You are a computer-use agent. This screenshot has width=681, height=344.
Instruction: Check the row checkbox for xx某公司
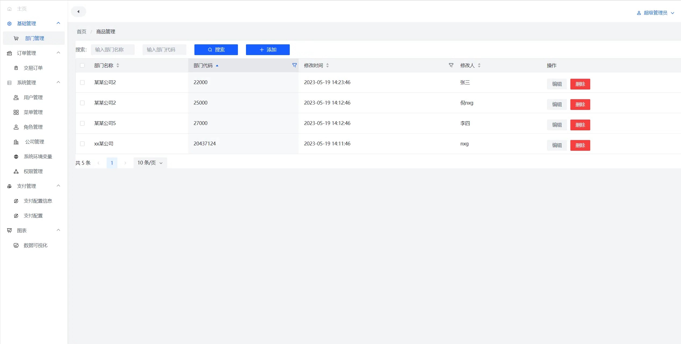tap(82, 144)
